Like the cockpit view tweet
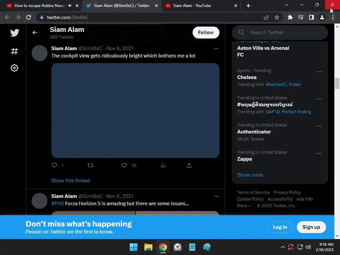 point(124,165)
